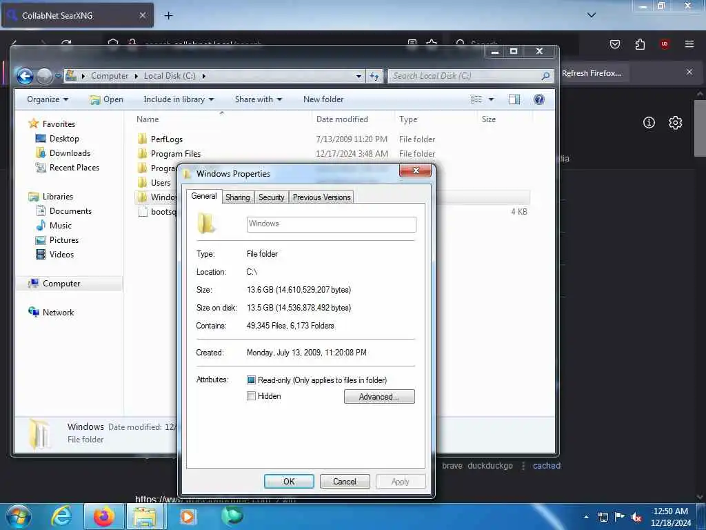The image size is (706, 530).
Task: Select the Users folder
Action: 160,182
